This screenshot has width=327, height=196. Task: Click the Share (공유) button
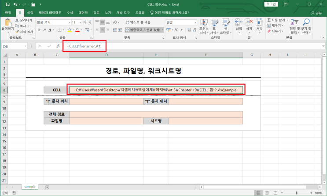[x=316, y=13]
